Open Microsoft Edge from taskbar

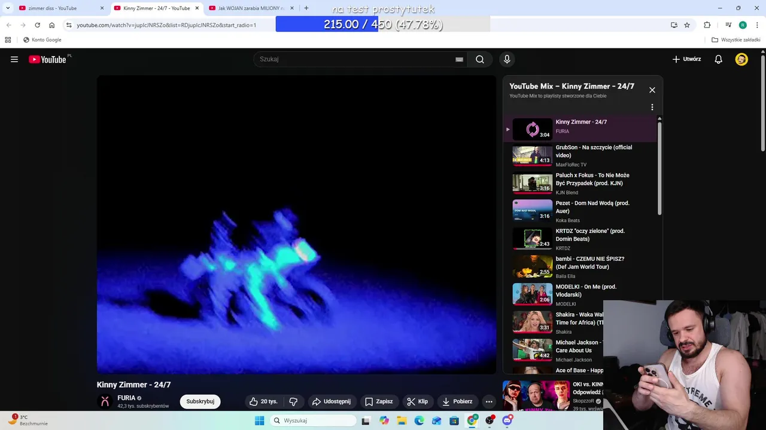[419, 420]
